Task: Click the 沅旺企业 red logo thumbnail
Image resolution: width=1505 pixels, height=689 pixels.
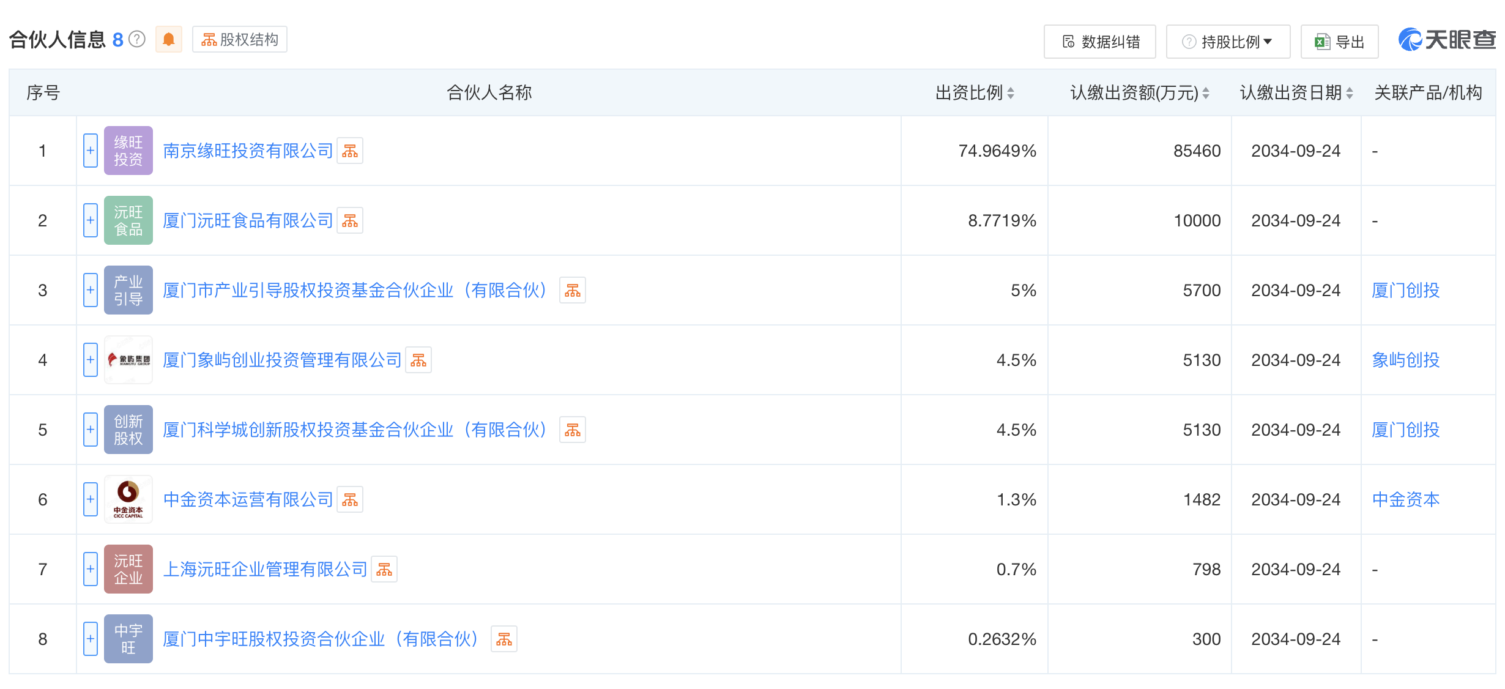Action: coord(128,569)
